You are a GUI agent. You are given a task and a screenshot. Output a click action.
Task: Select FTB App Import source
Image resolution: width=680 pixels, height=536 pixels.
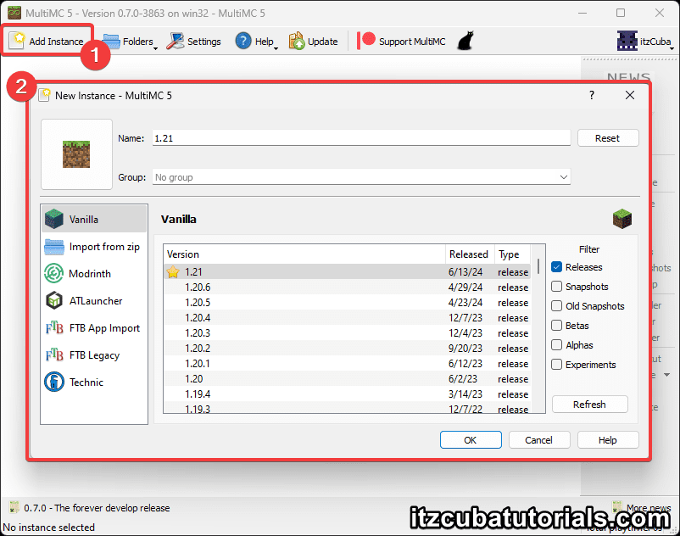(x=54, y=328)
